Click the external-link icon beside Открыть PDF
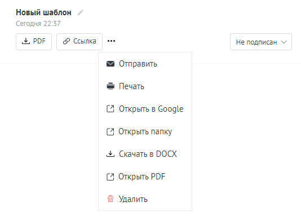Viewport: 301px width, 220px height. [110, 177]
